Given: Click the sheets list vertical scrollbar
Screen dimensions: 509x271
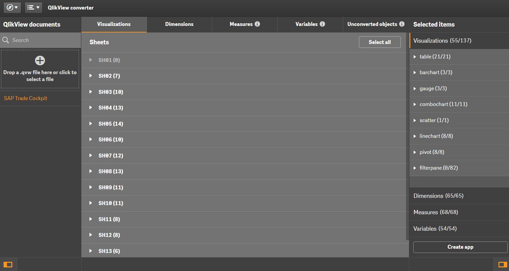Looking at the screenshot, I should pos(407,136).
